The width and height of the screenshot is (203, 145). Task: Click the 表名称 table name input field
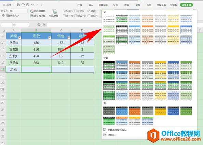18,11
